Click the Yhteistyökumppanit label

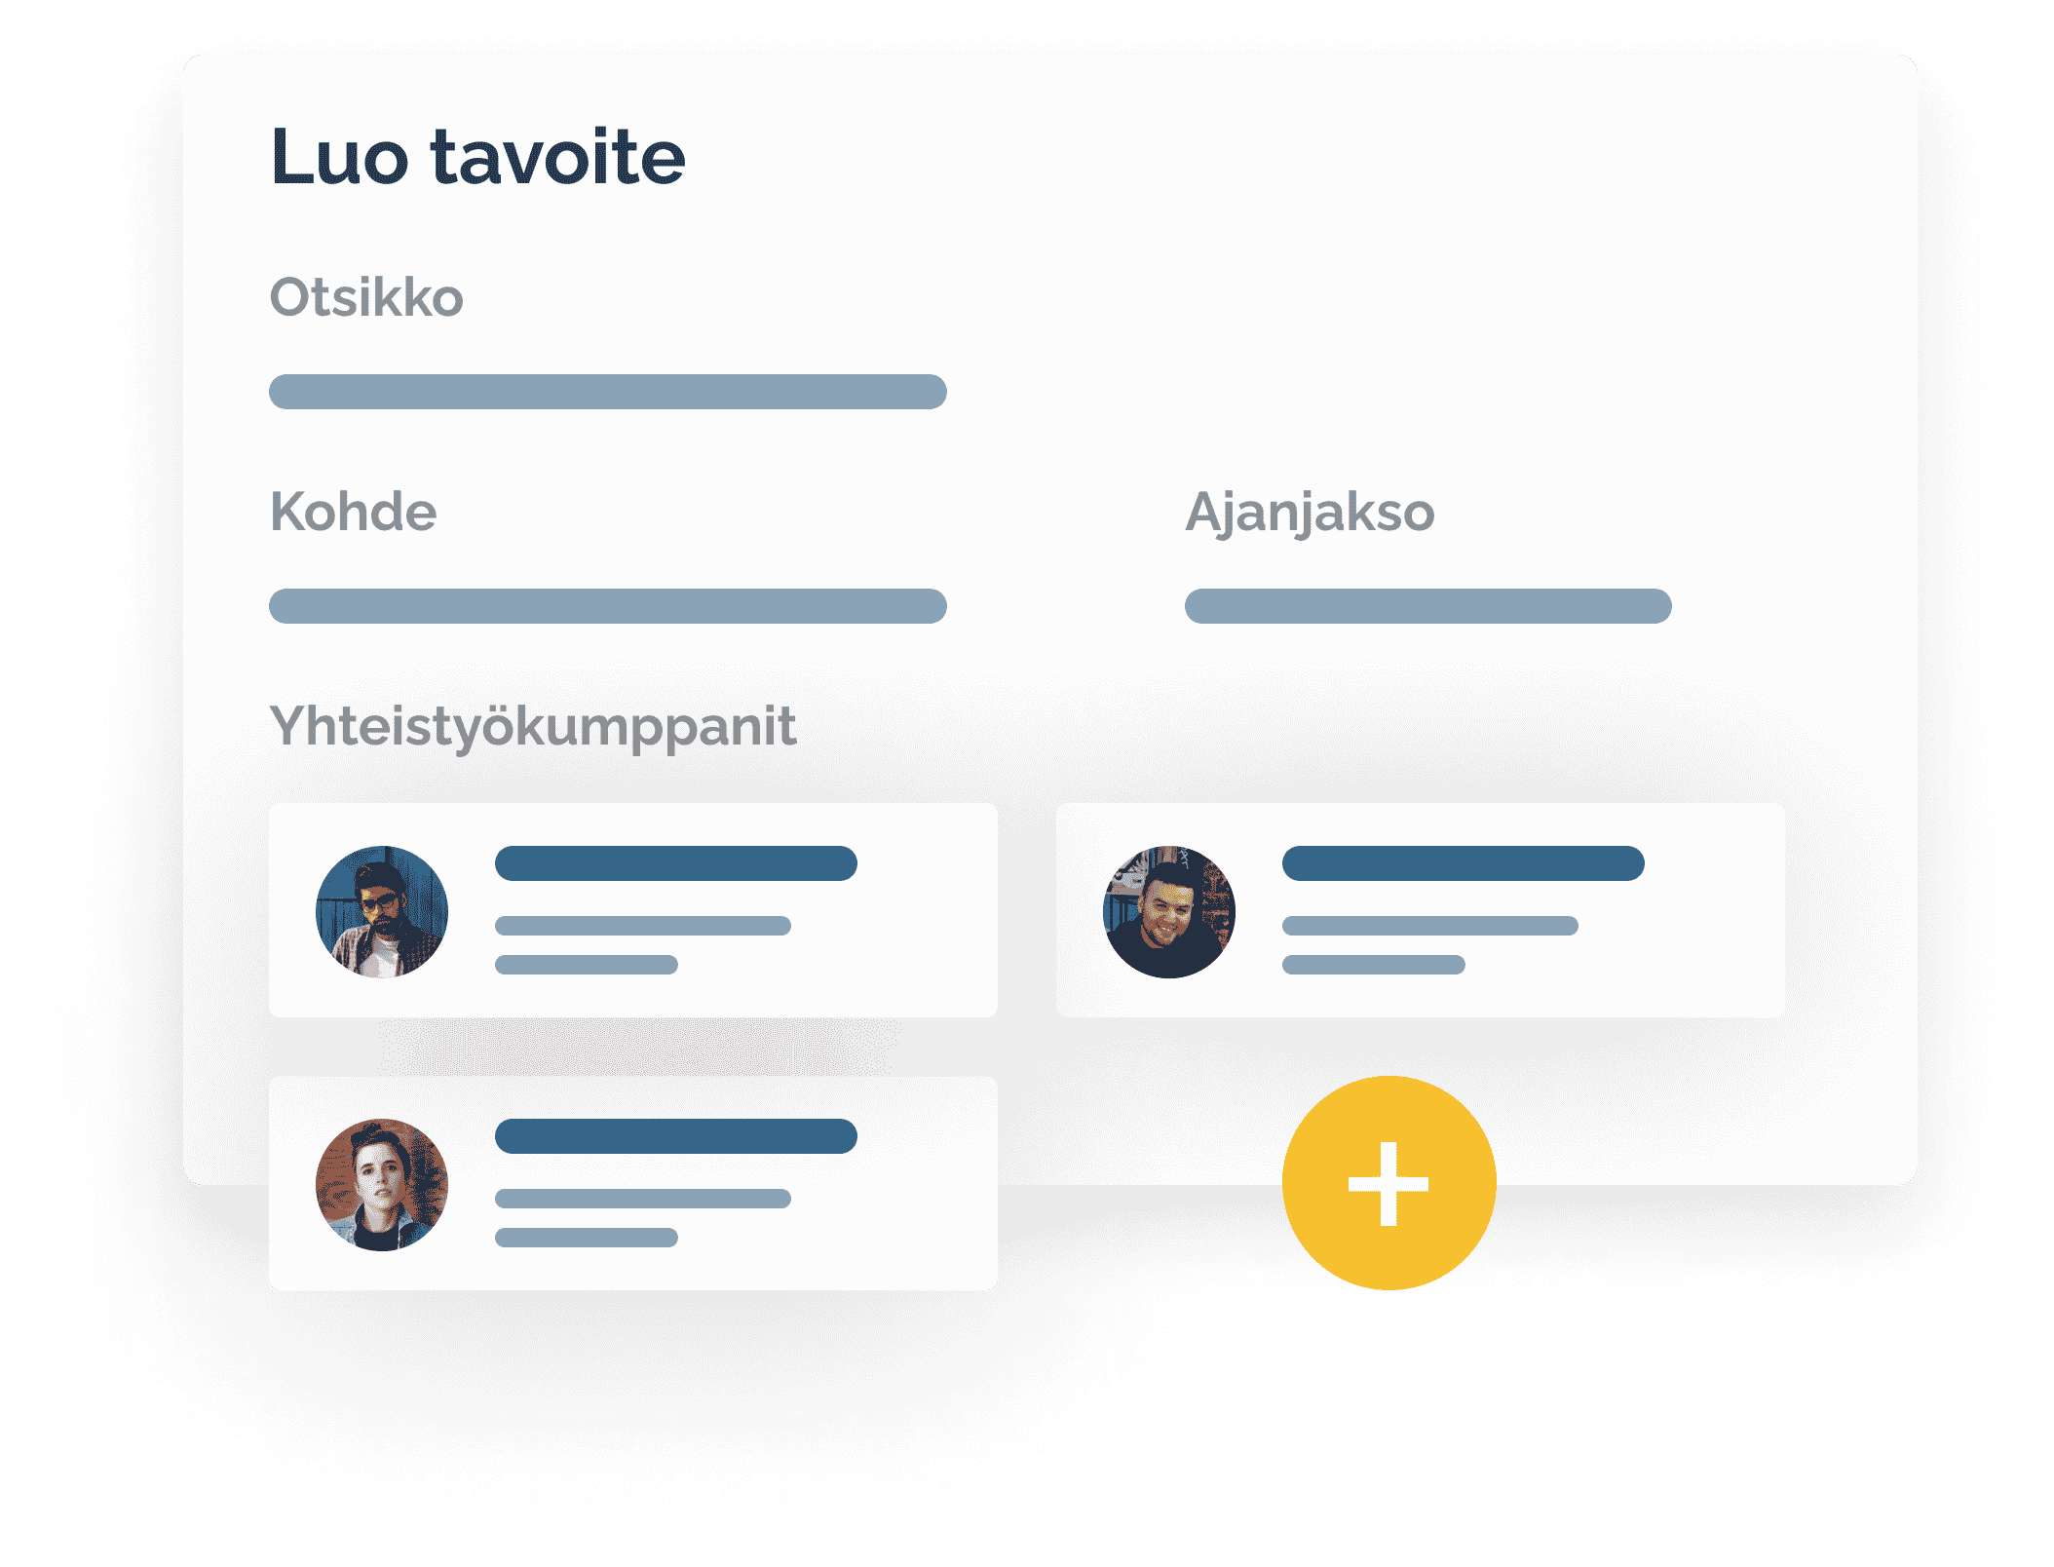[x=533, y=727]
